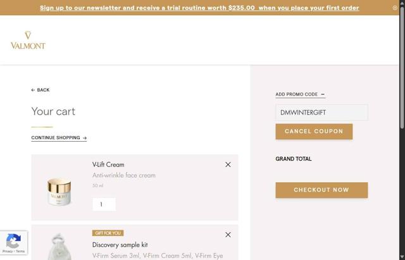Click the Checkout Now button
The height and width of the screenshot is (260, 405).
click(x=321, y=190)
